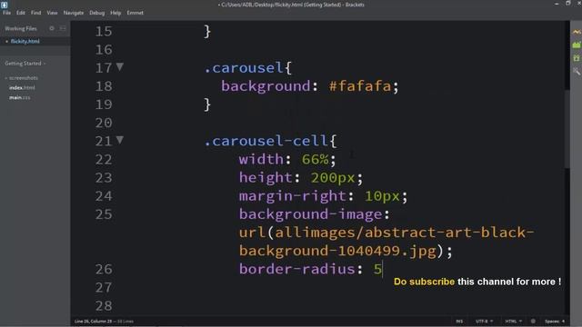The height and width of the screenshot is (327, 582).
Task: Click the green gift box toolbar icon
Action: [x=577, y=58]
